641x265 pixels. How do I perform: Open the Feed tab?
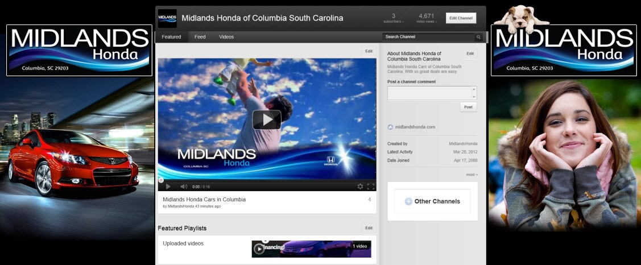click(200, 37)
